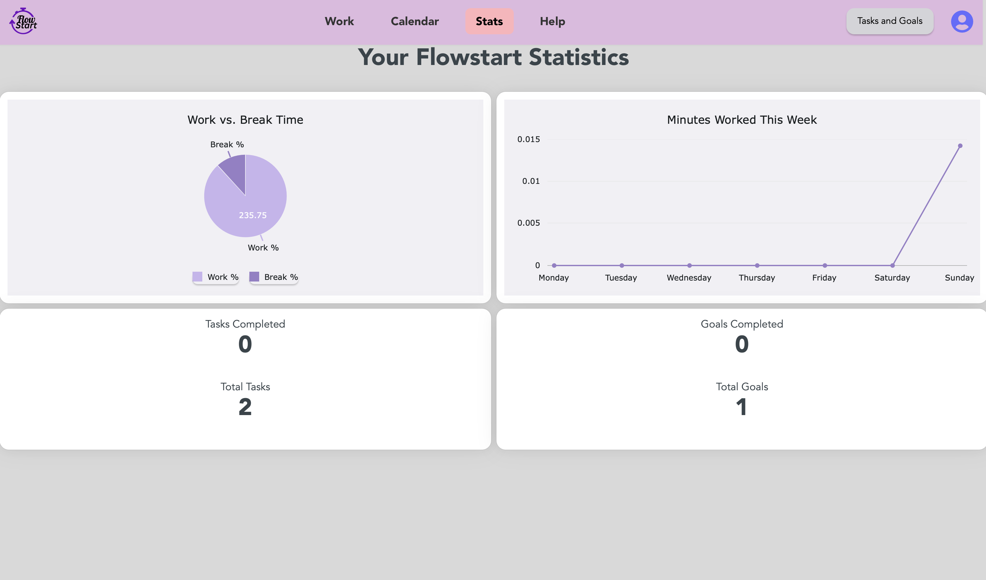This screenshot has height=580, width=986.
Task: Click the light purple Work % legend swatch
Action: (197, 277)
